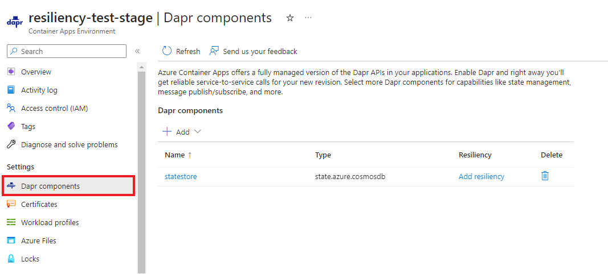
Task: Open Access control (IAM)
Action: coord(55,109)
